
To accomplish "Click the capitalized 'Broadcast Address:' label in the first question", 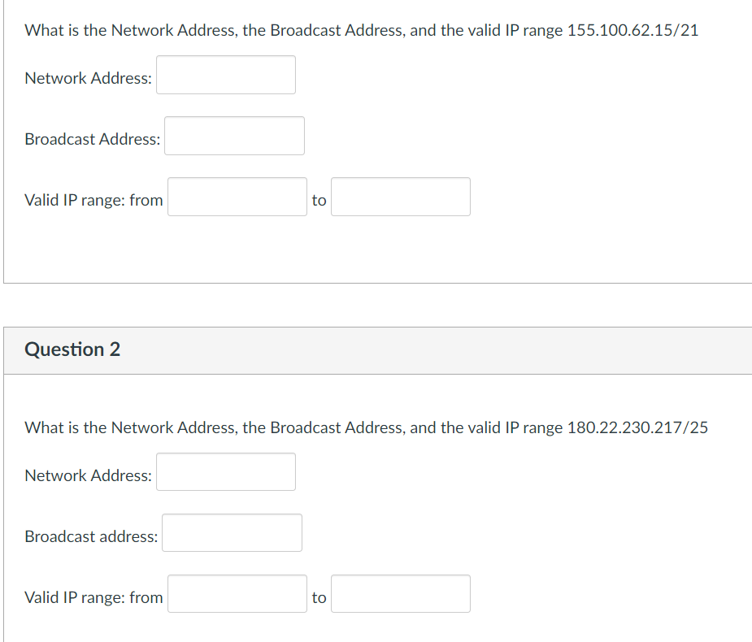I will pos(93,139).
